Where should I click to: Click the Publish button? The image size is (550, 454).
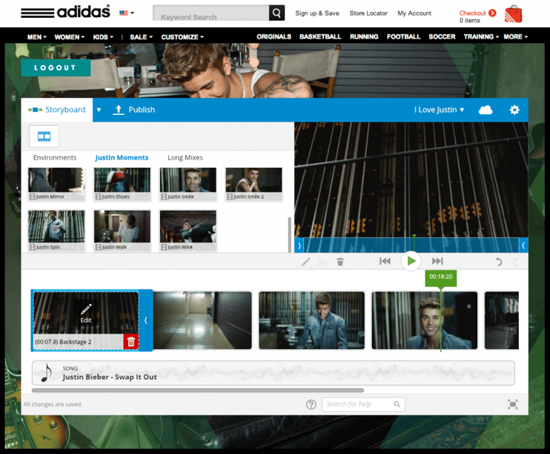pyautogui.click(x=133, y=110)
